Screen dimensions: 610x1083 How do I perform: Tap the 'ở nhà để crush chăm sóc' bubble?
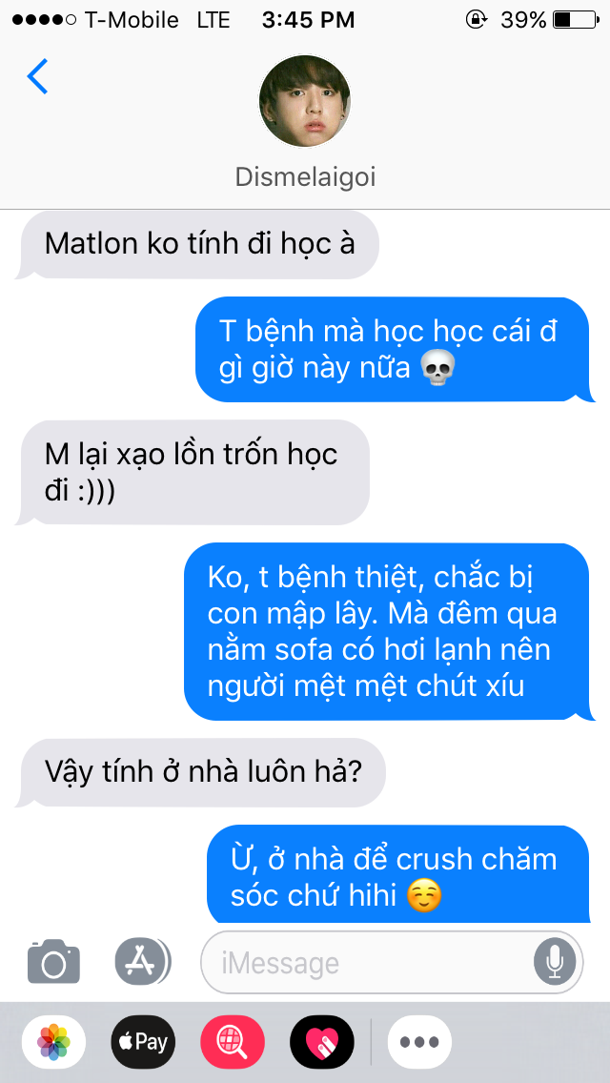399,874
